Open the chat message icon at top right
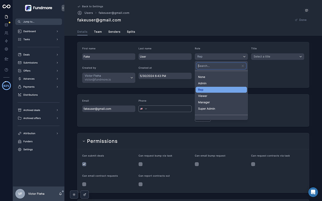 (307, 10)
